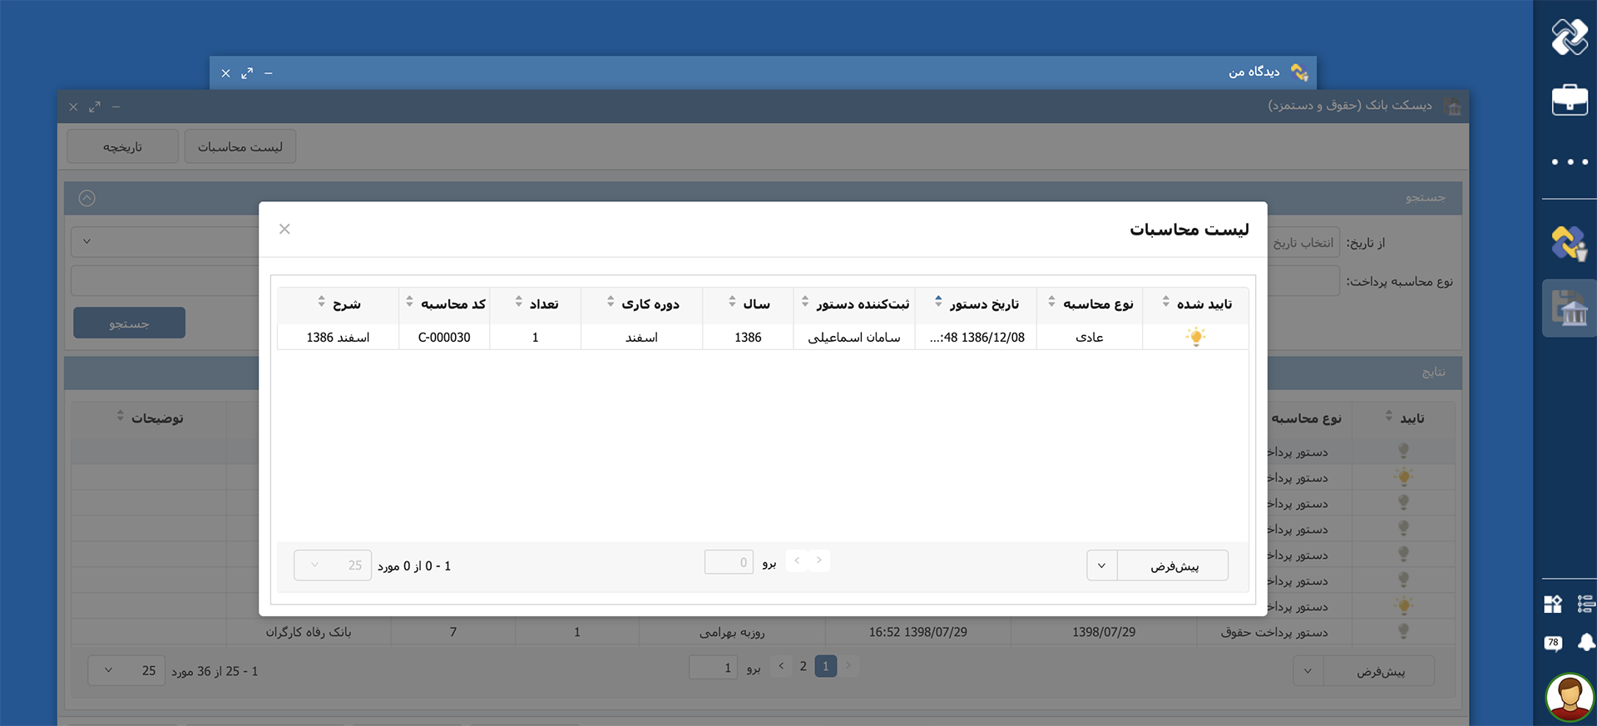The image size is (1597, 726).
Task: Open the user avatar profile
Action: [x=1569, y=696]
